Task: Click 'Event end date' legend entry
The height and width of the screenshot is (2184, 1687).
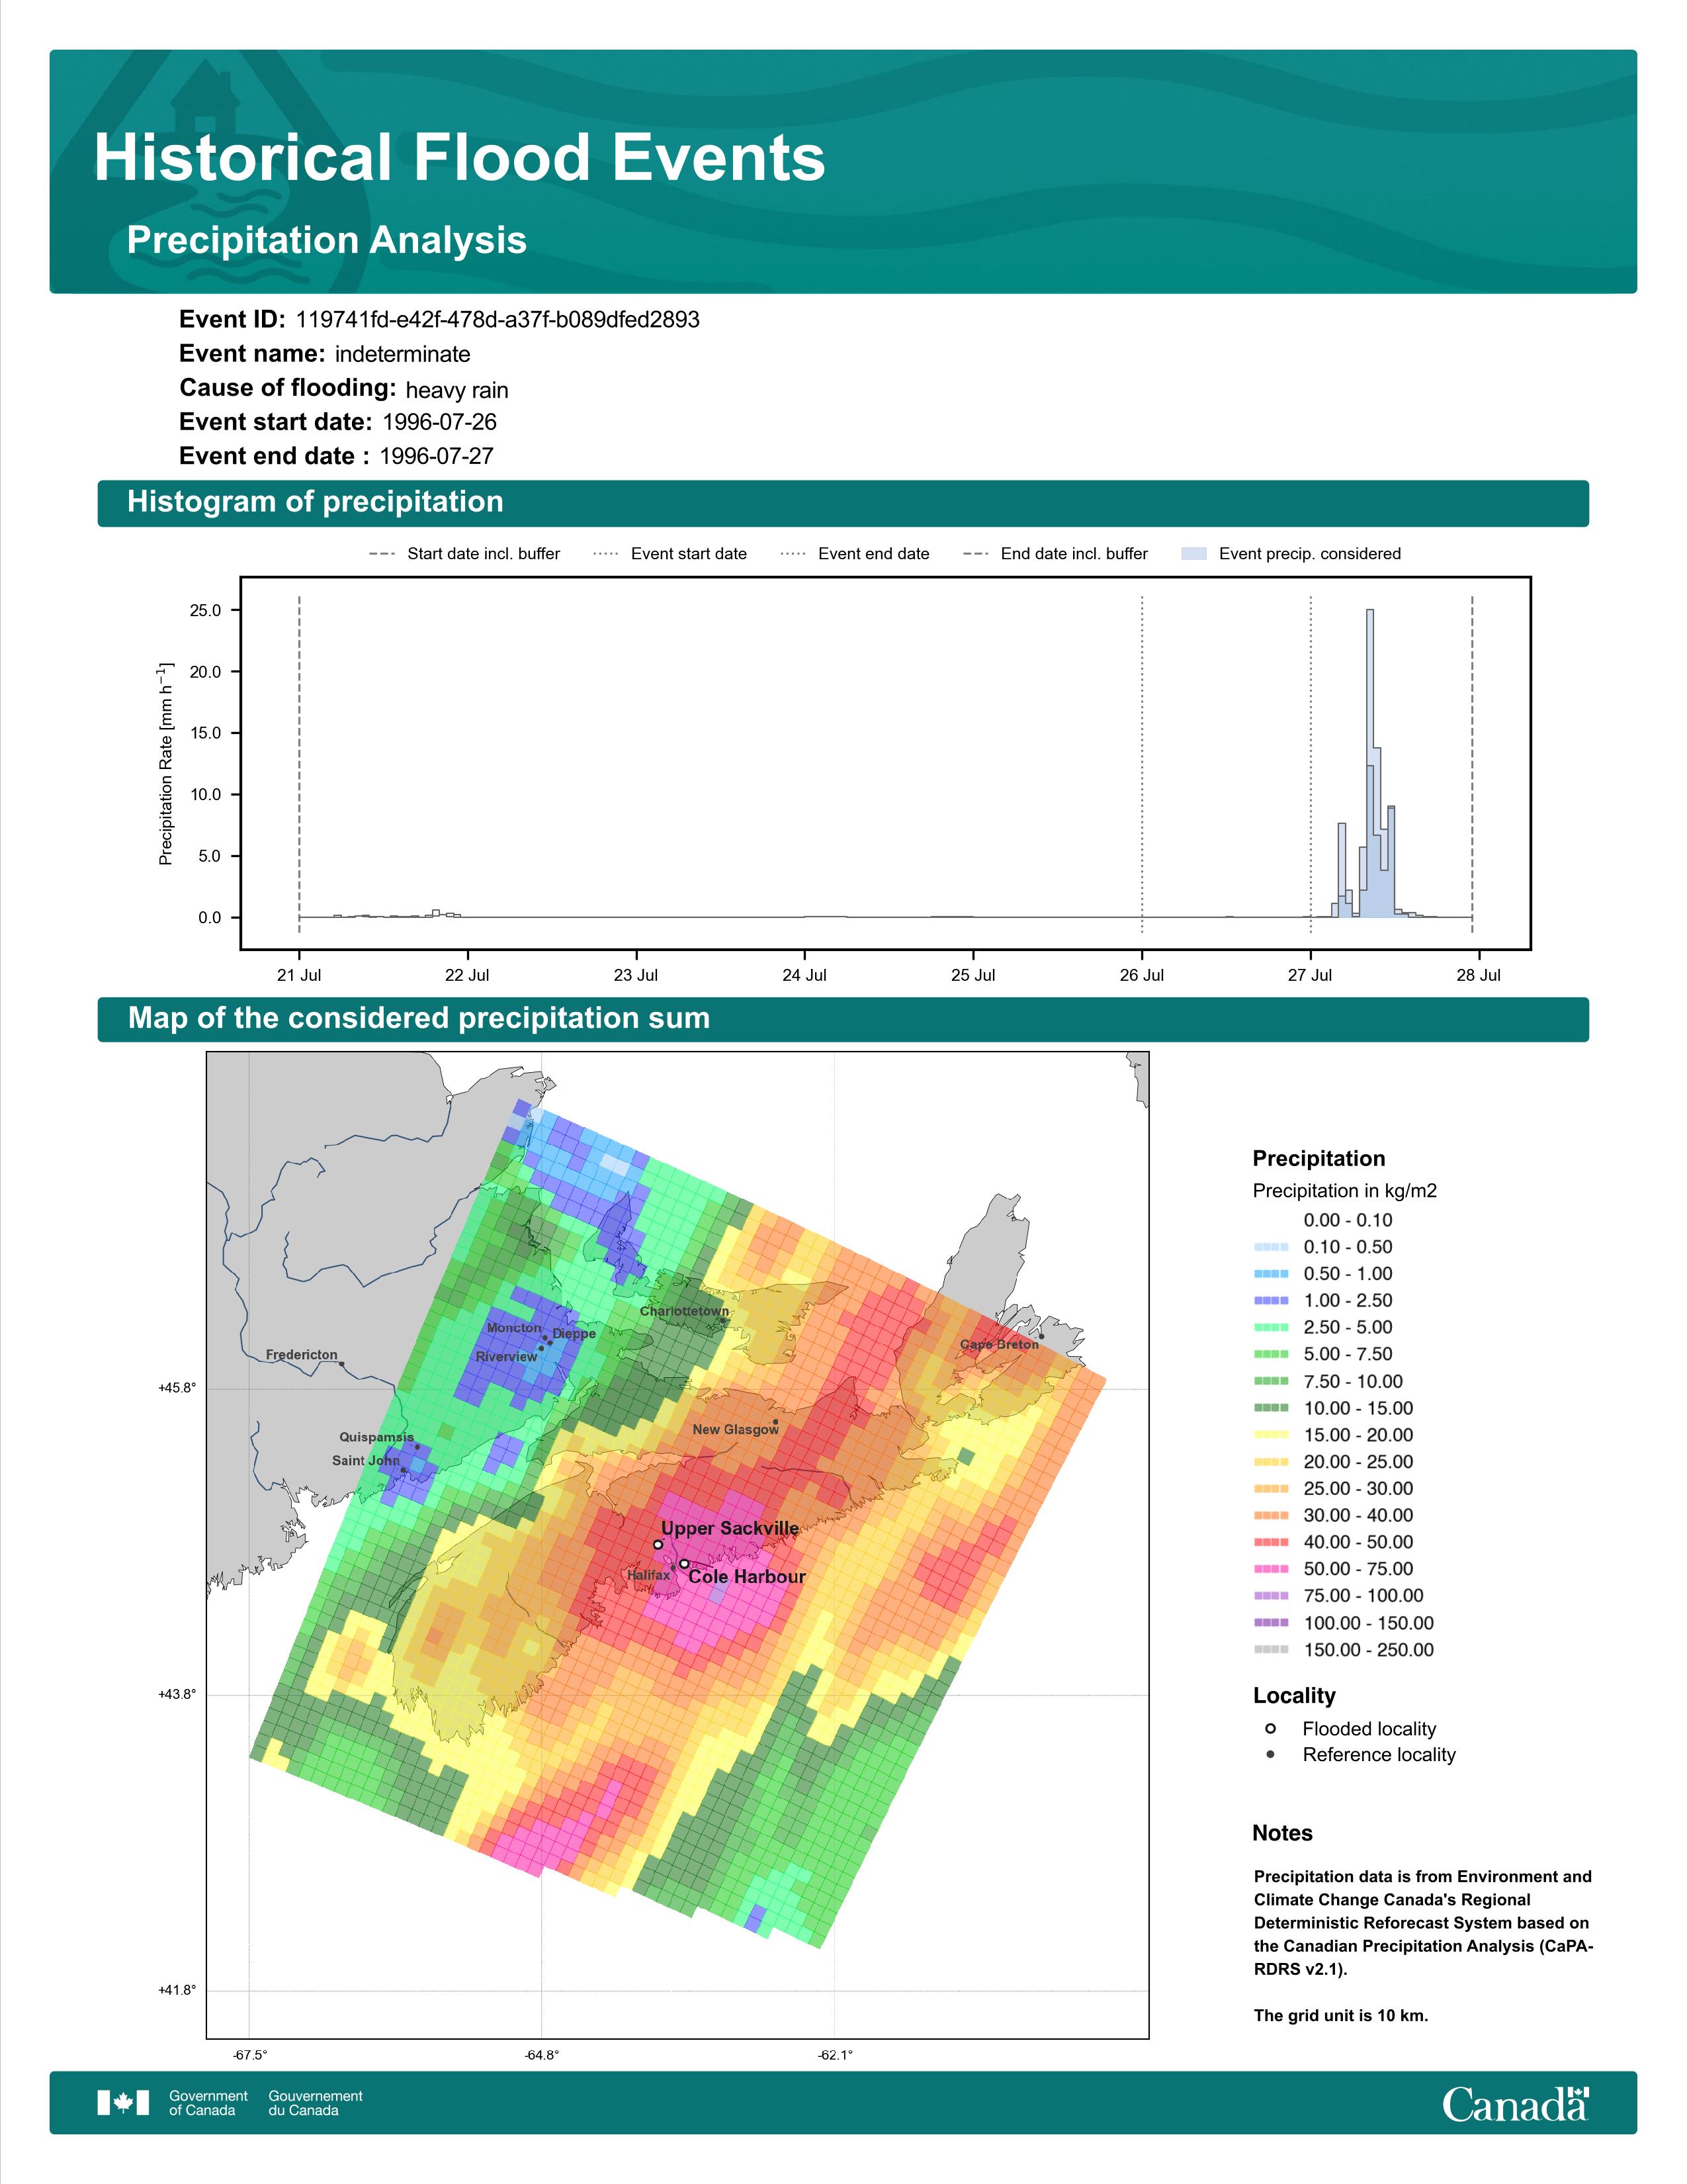Action: pyautogui.click(x=855, y=554)
